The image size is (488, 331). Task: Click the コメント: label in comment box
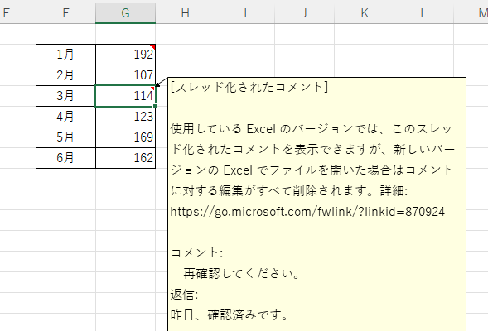click(197, 252)
